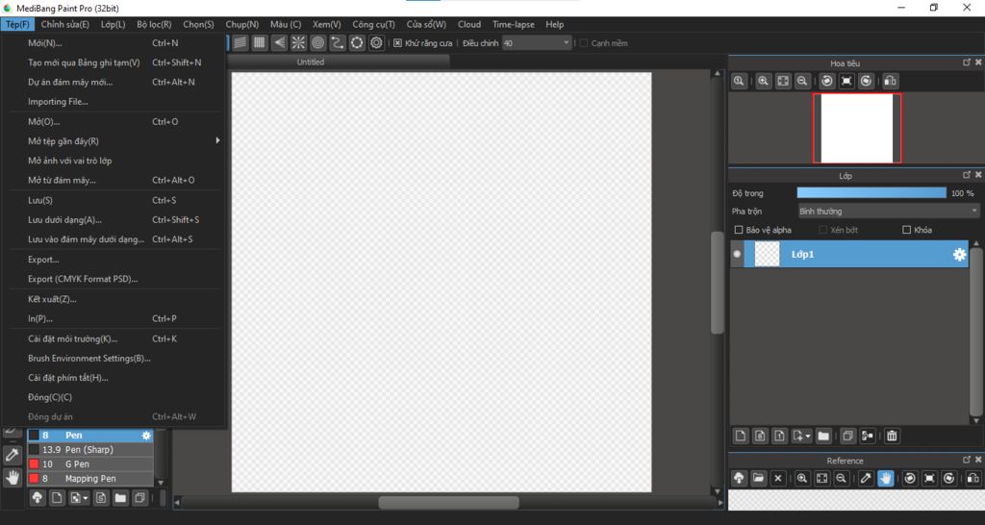Click the Độ trong opacity slider
This screenshot has width=985, height=525.
pyautogui.click(x=871, y=193)
